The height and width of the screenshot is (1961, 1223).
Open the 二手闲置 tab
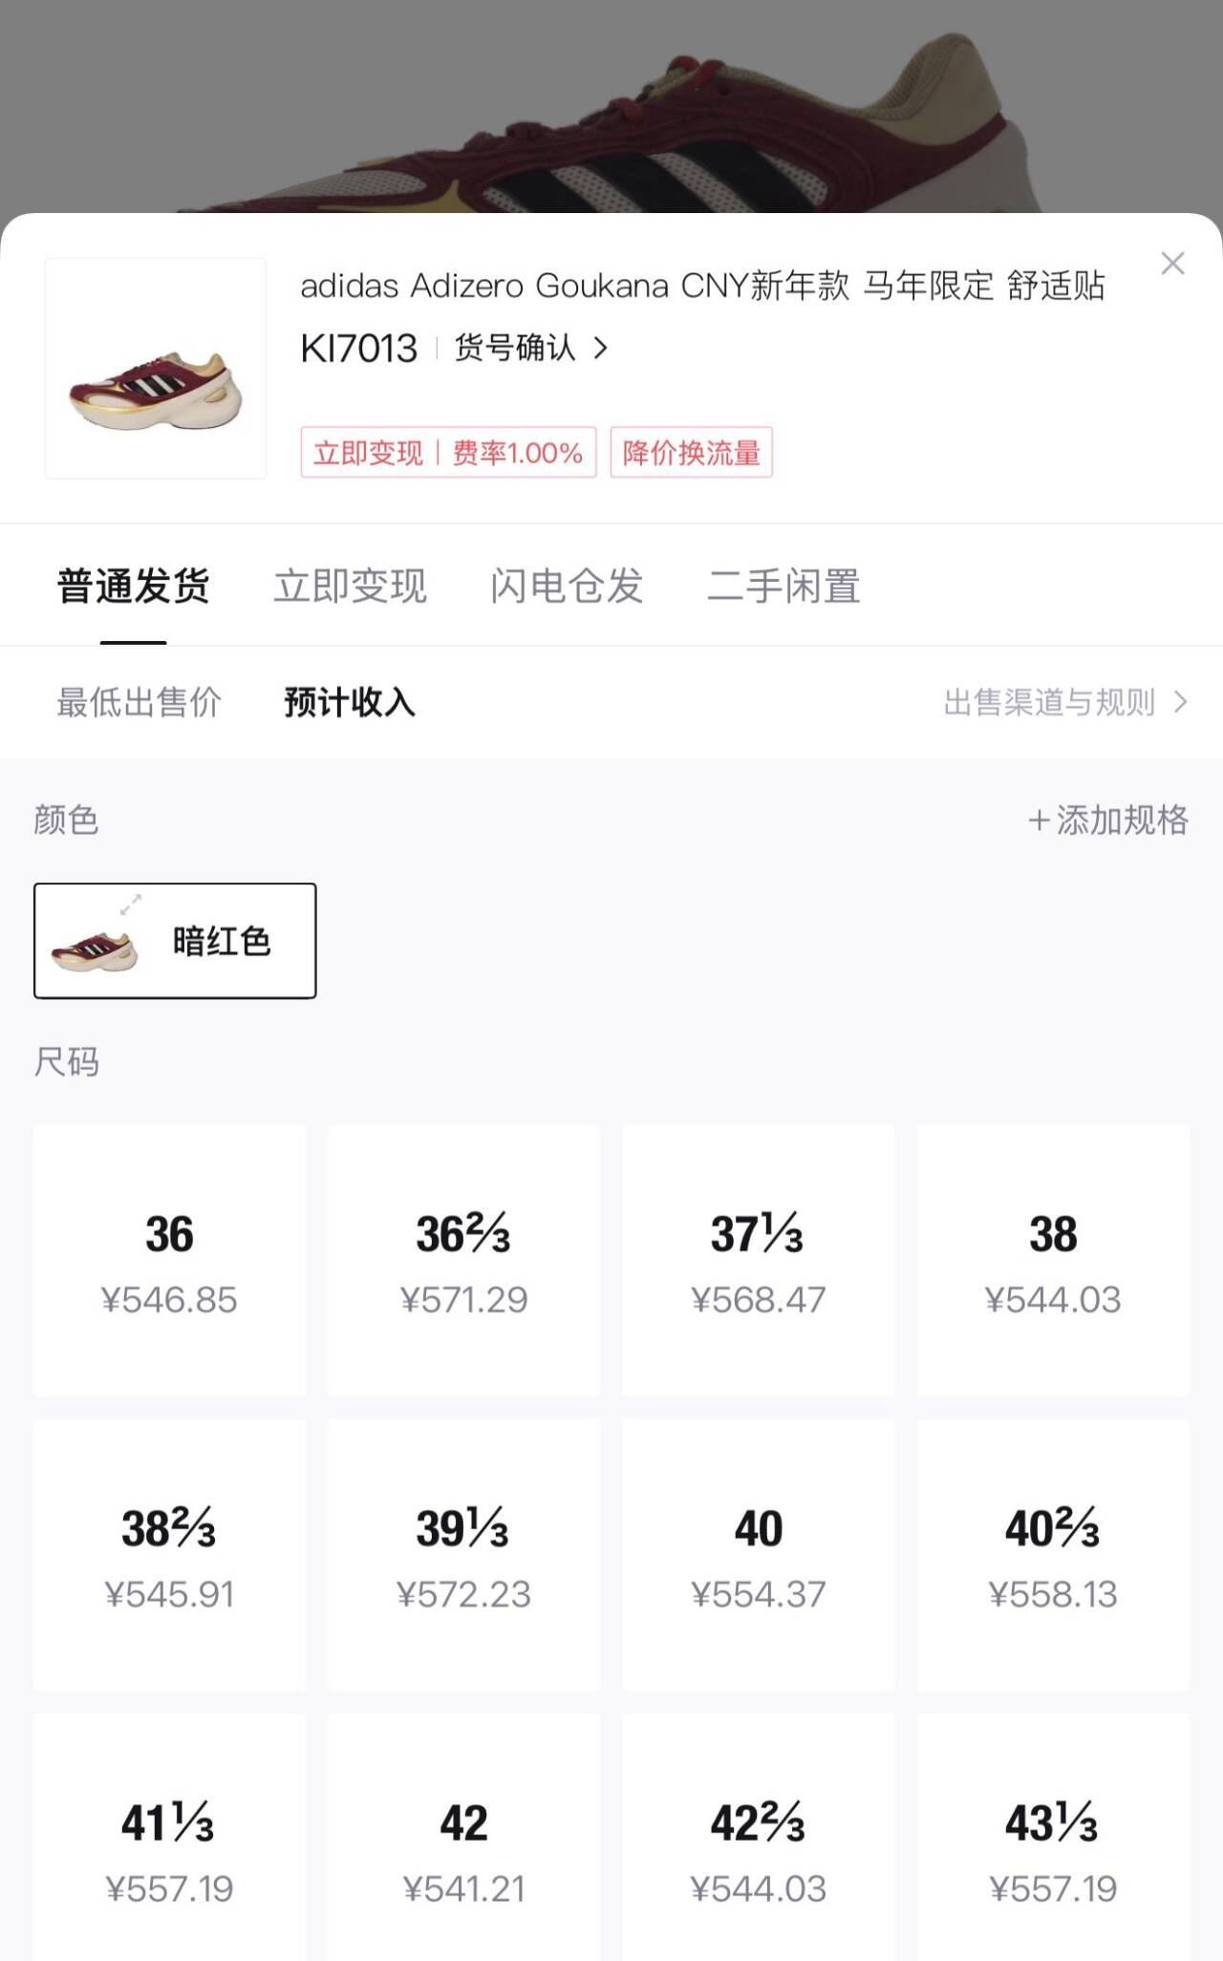[x=783, y=586]
